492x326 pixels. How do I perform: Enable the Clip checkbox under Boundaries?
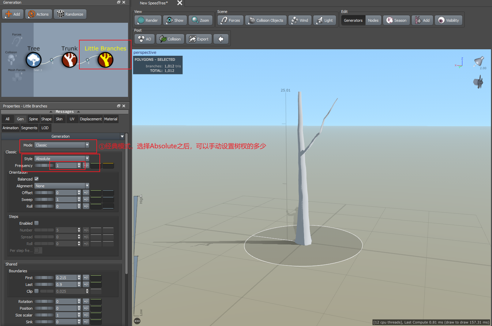(x=36, y=291)
